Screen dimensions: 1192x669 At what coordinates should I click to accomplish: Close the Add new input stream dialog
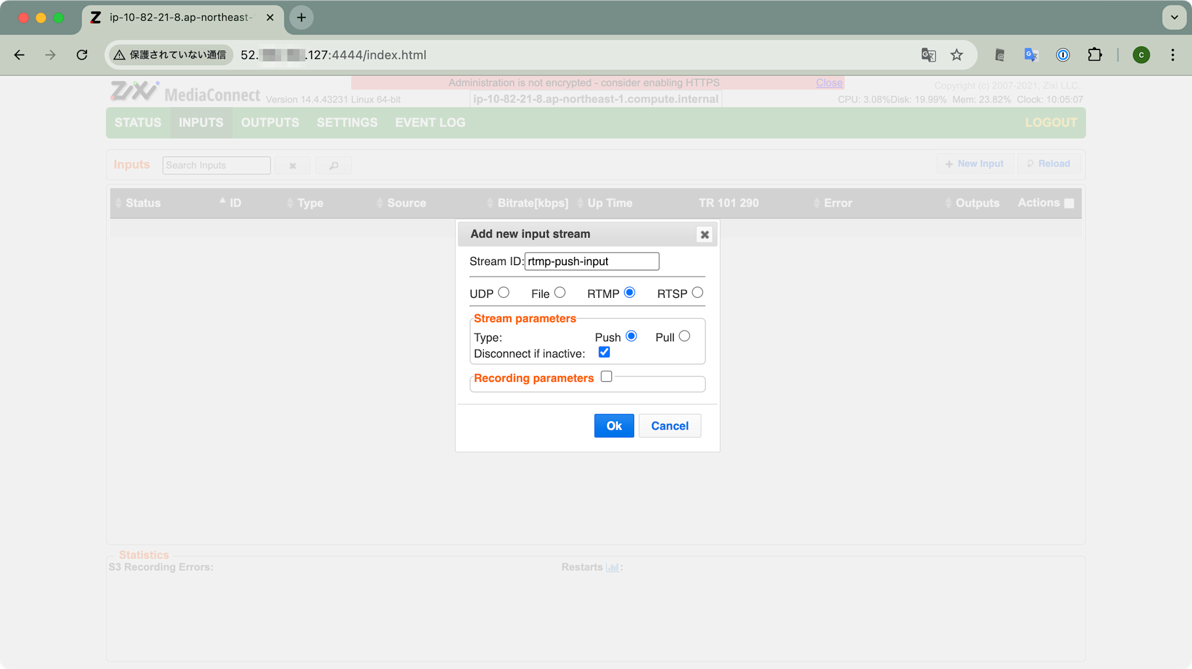tap(704, 235)
